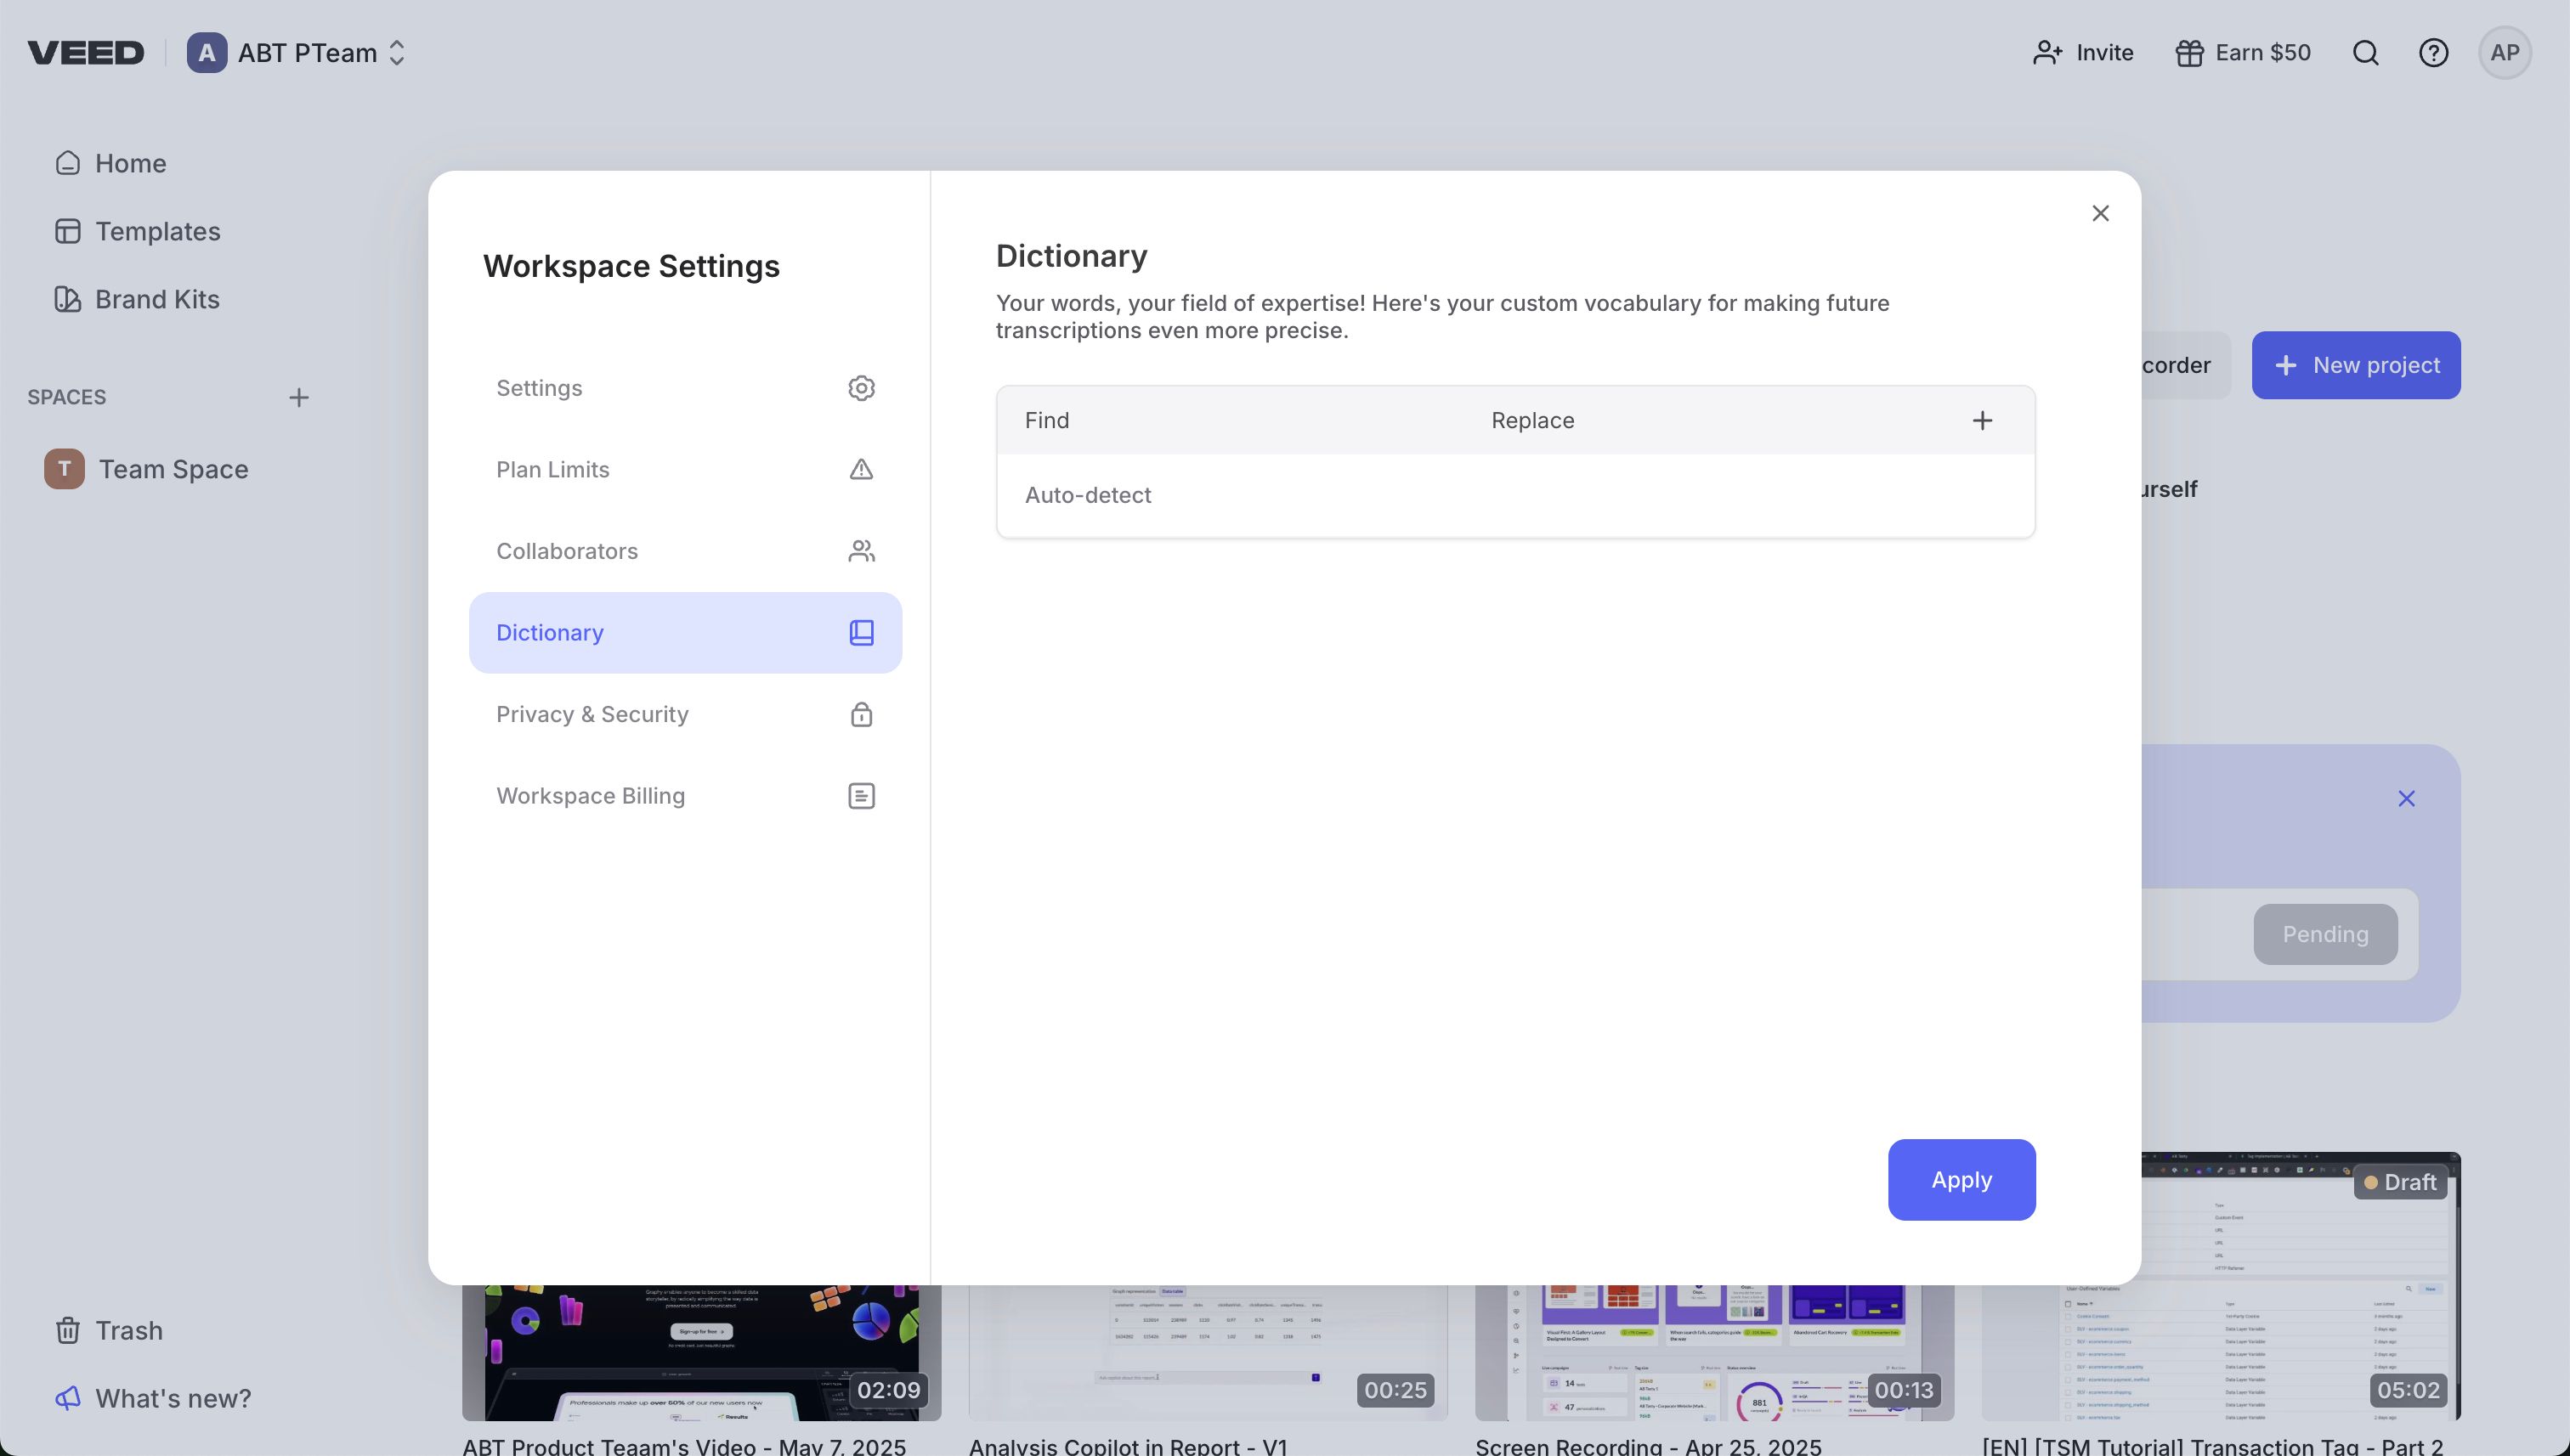Click the Dictionary book icon

point(861,633)
